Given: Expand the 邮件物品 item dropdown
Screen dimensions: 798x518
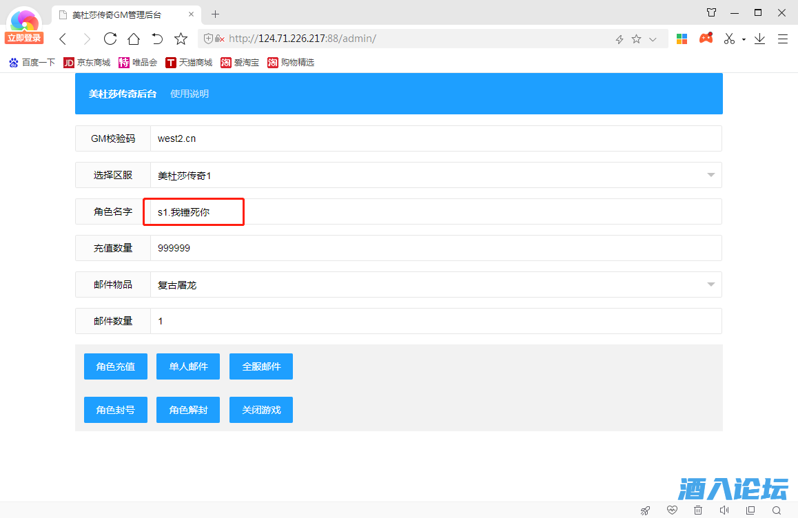Looking at the screenshot, I should coord(710,284).
